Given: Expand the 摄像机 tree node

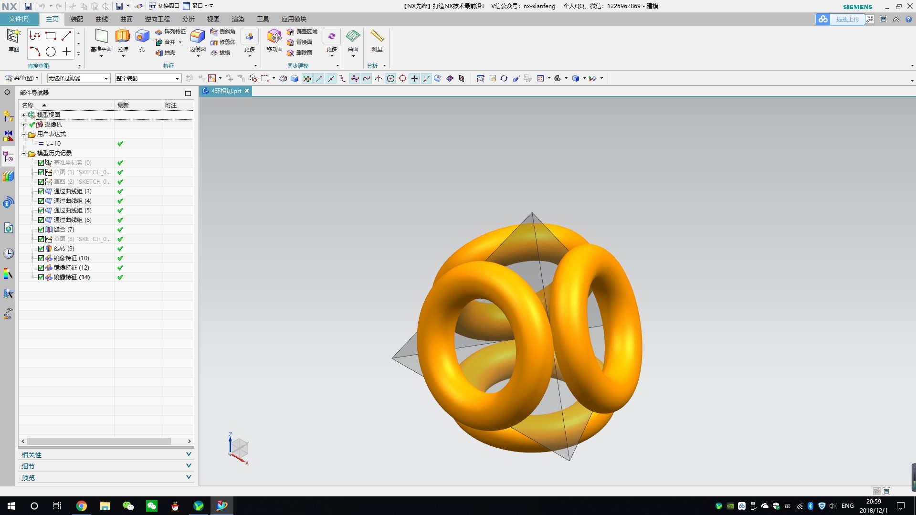Looking at the screenshot, I should (x=23, y=125).
